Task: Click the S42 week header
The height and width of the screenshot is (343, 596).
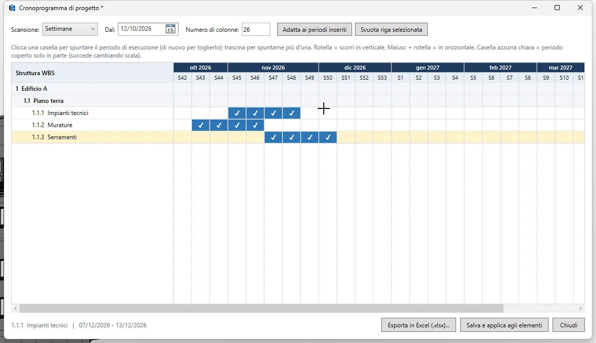Action: click(x=182, y=78)
